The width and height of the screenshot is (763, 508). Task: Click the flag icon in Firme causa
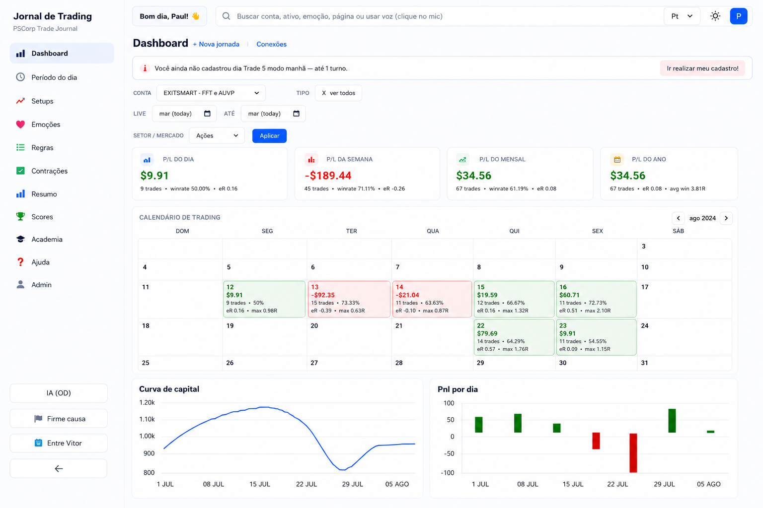(38, 419)
